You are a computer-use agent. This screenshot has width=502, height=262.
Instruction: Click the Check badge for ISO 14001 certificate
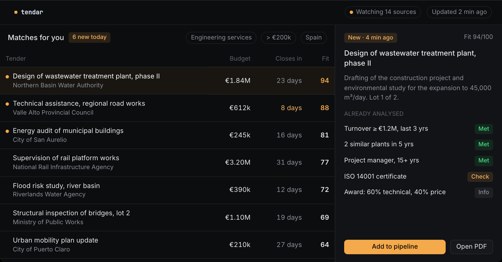coord(480,177)
